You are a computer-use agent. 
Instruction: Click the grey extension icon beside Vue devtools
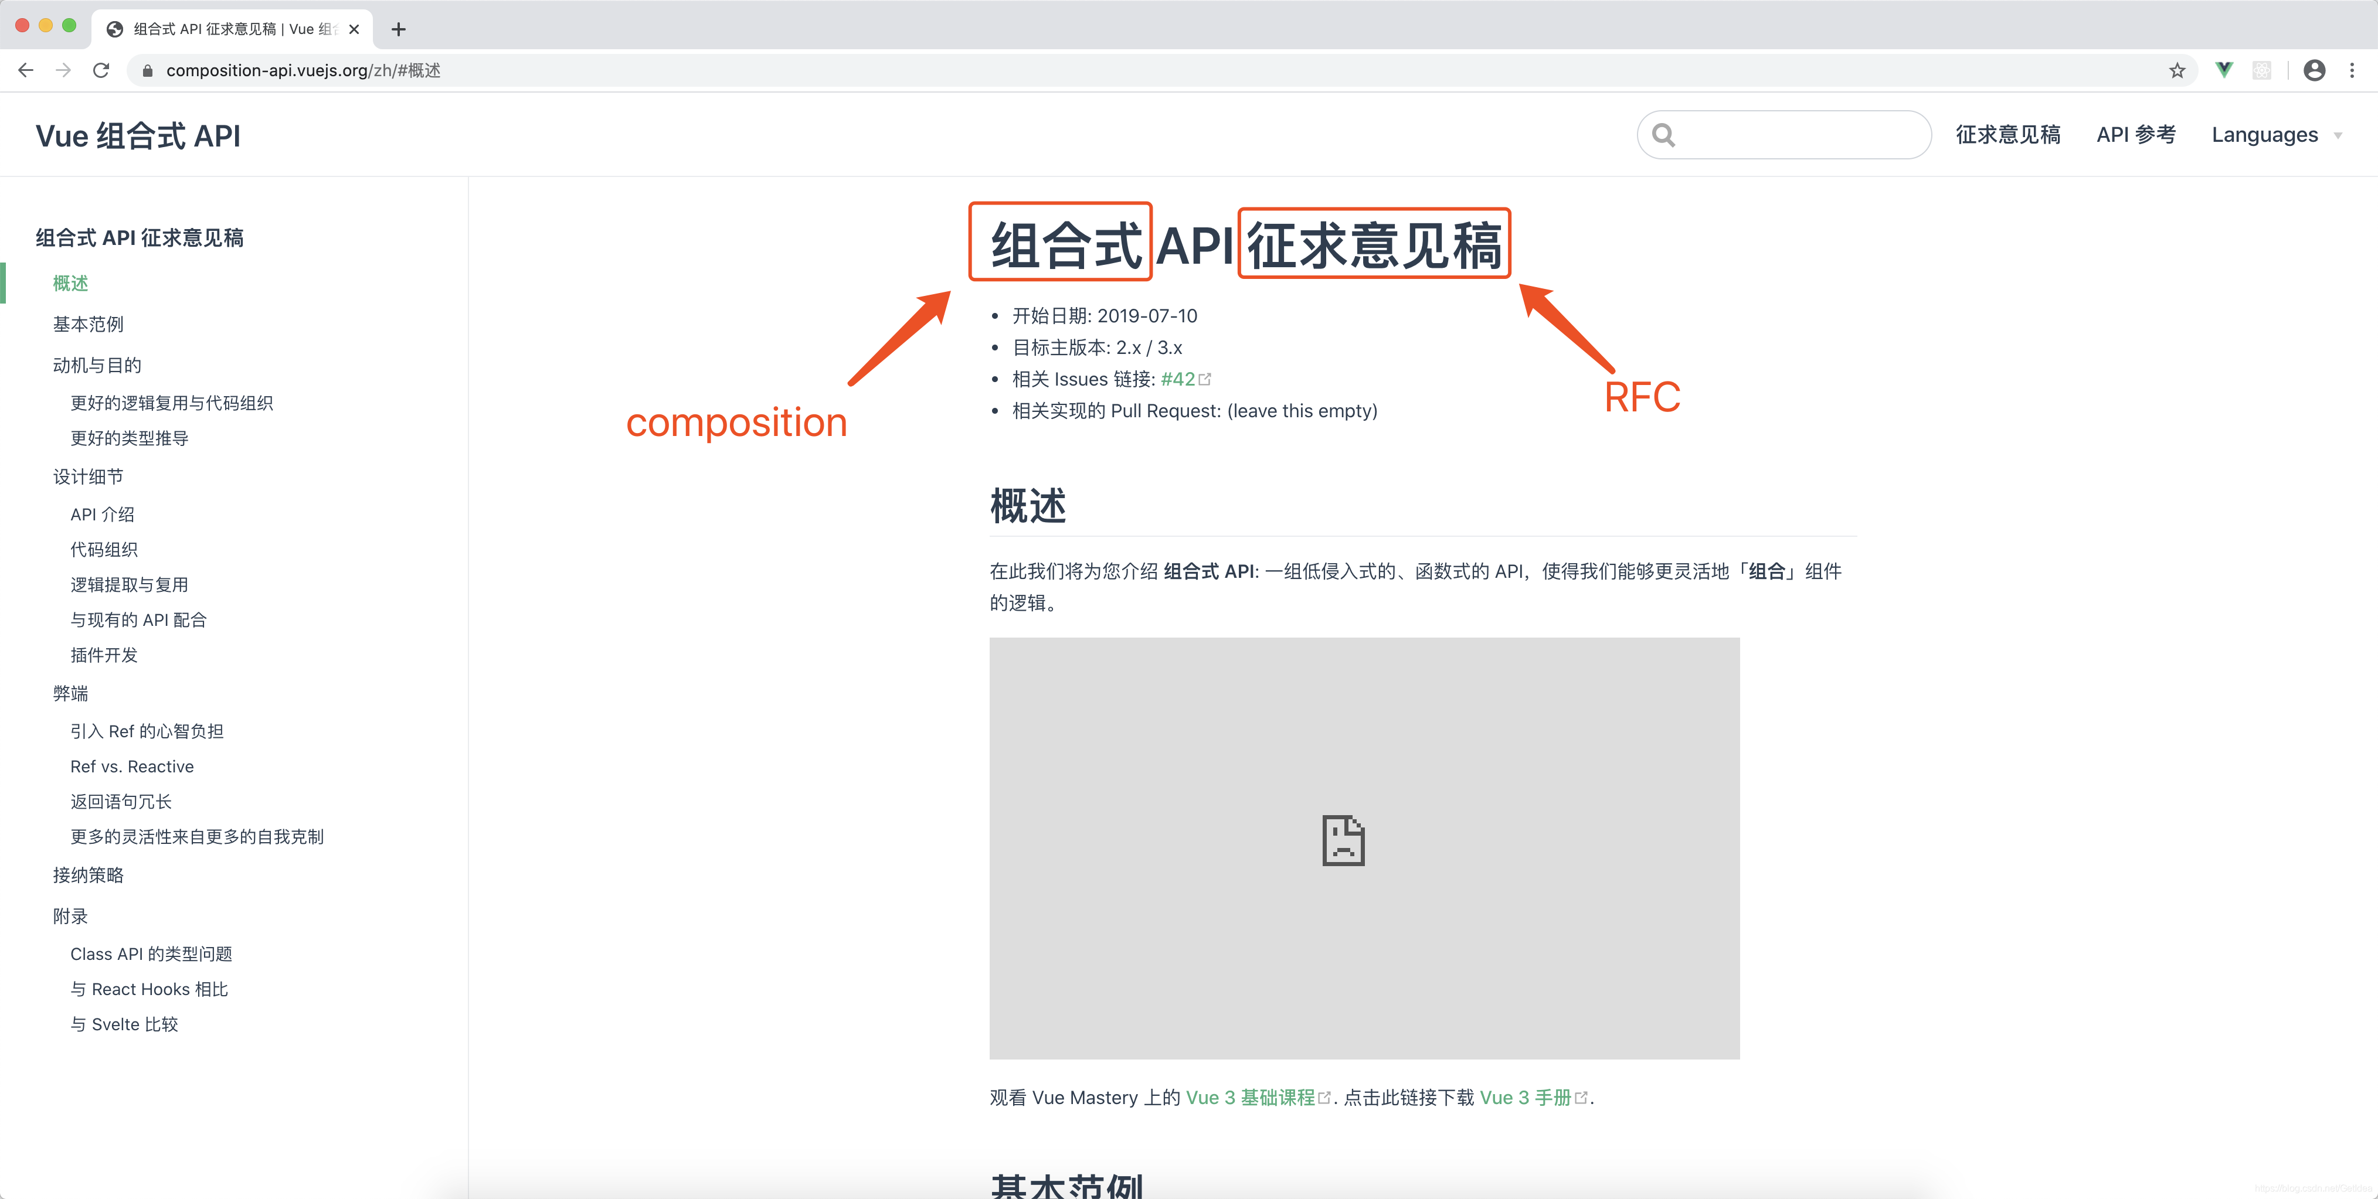coord(2262,70)
